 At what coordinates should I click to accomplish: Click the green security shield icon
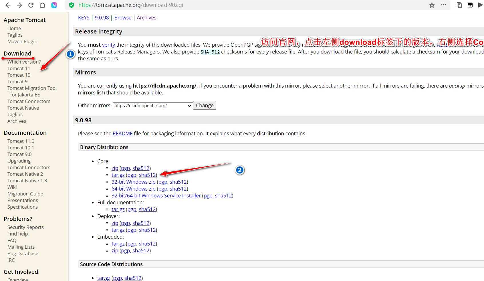(x=72, y=5)
